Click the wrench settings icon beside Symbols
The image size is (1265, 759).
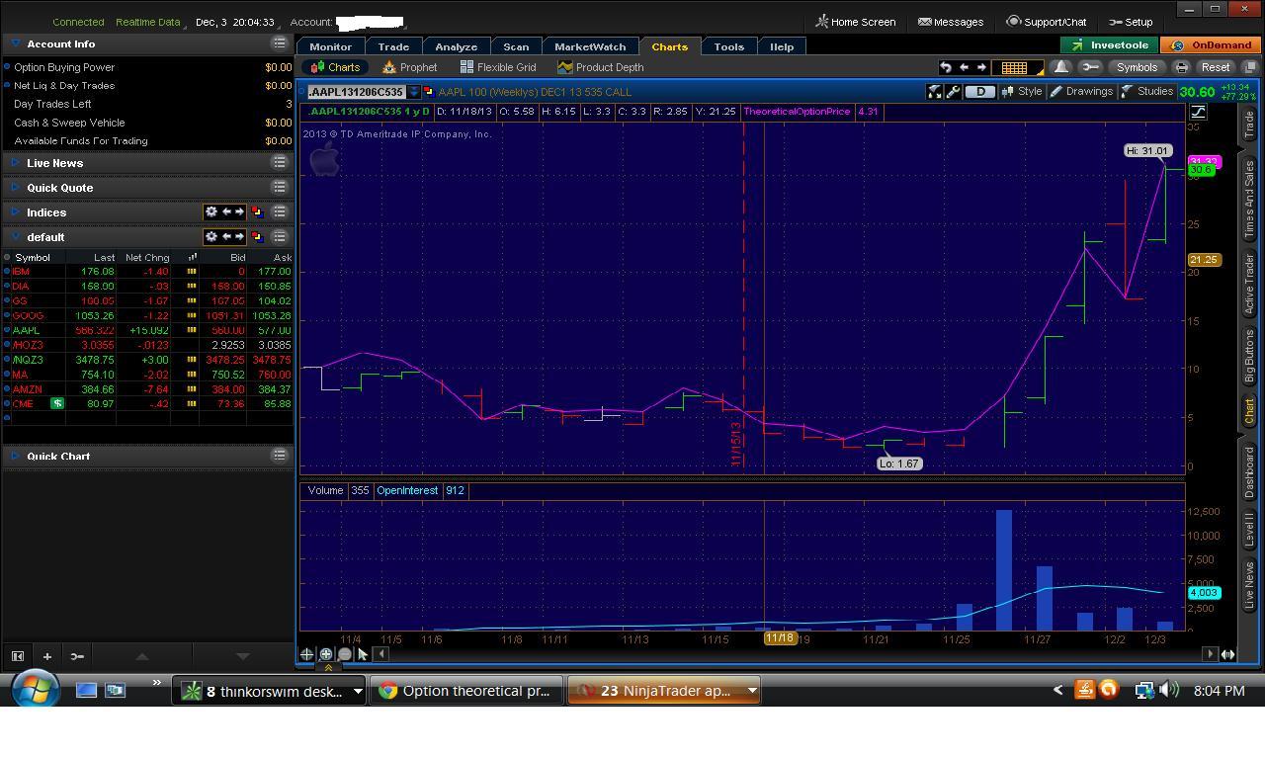pyautogui.click(x=1090, y=67)
